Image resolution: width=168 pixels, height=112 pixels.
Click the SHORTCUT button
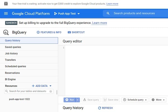(x=76, y=32)
